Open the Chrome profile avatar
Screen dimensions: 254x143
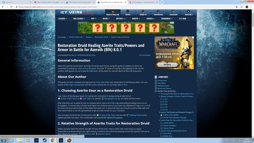(x=247, y=7)
